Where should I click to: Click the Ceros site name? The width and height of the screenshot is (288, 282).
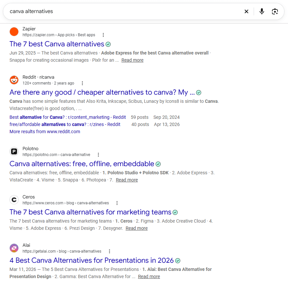[29, 197]
